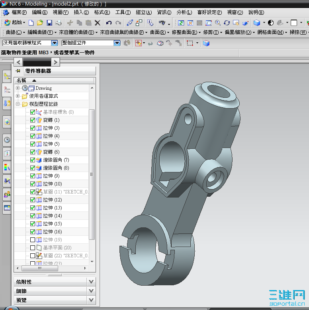Expand the Drawing tree node
The height and width of the screenshot is (310, 309).
point(18,88)
